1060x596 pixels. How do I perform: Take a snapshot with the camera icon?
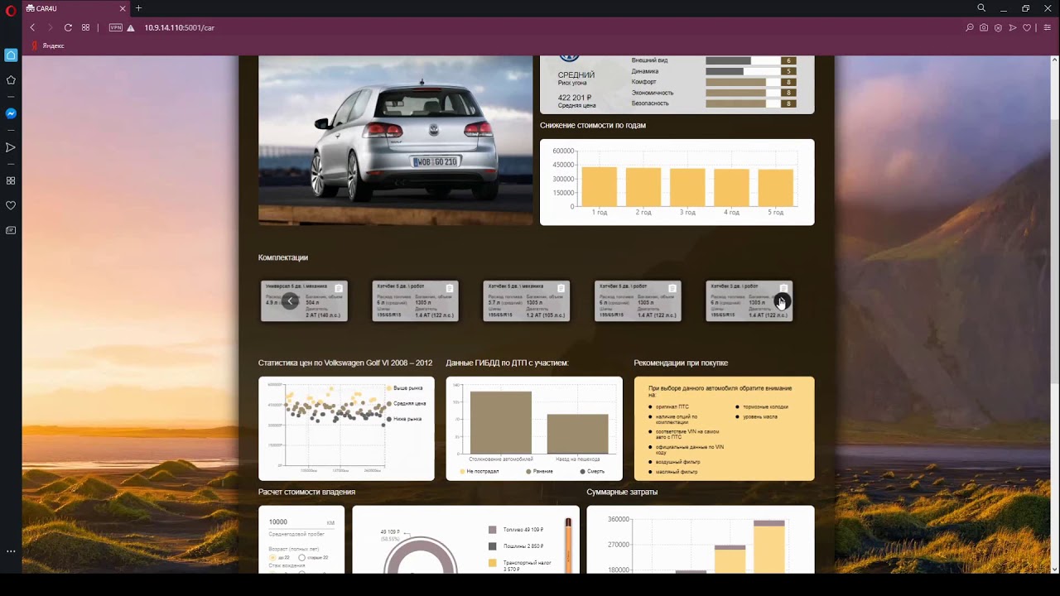coord(984,27)
